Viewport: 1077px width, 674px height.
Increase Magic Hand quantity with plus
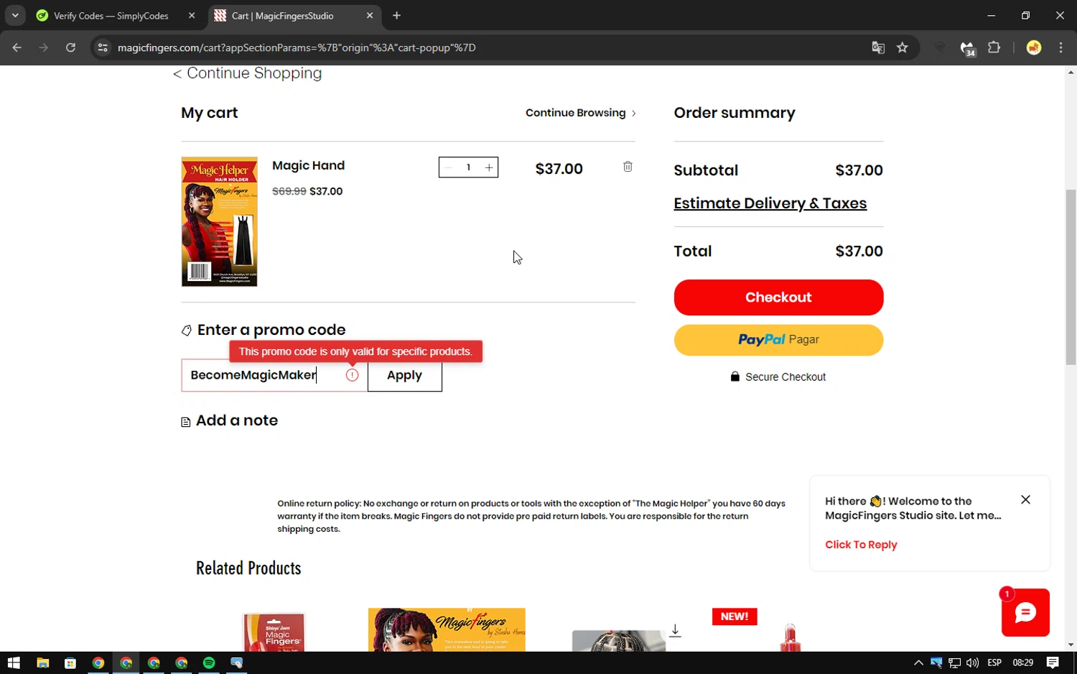pos(489,167)
